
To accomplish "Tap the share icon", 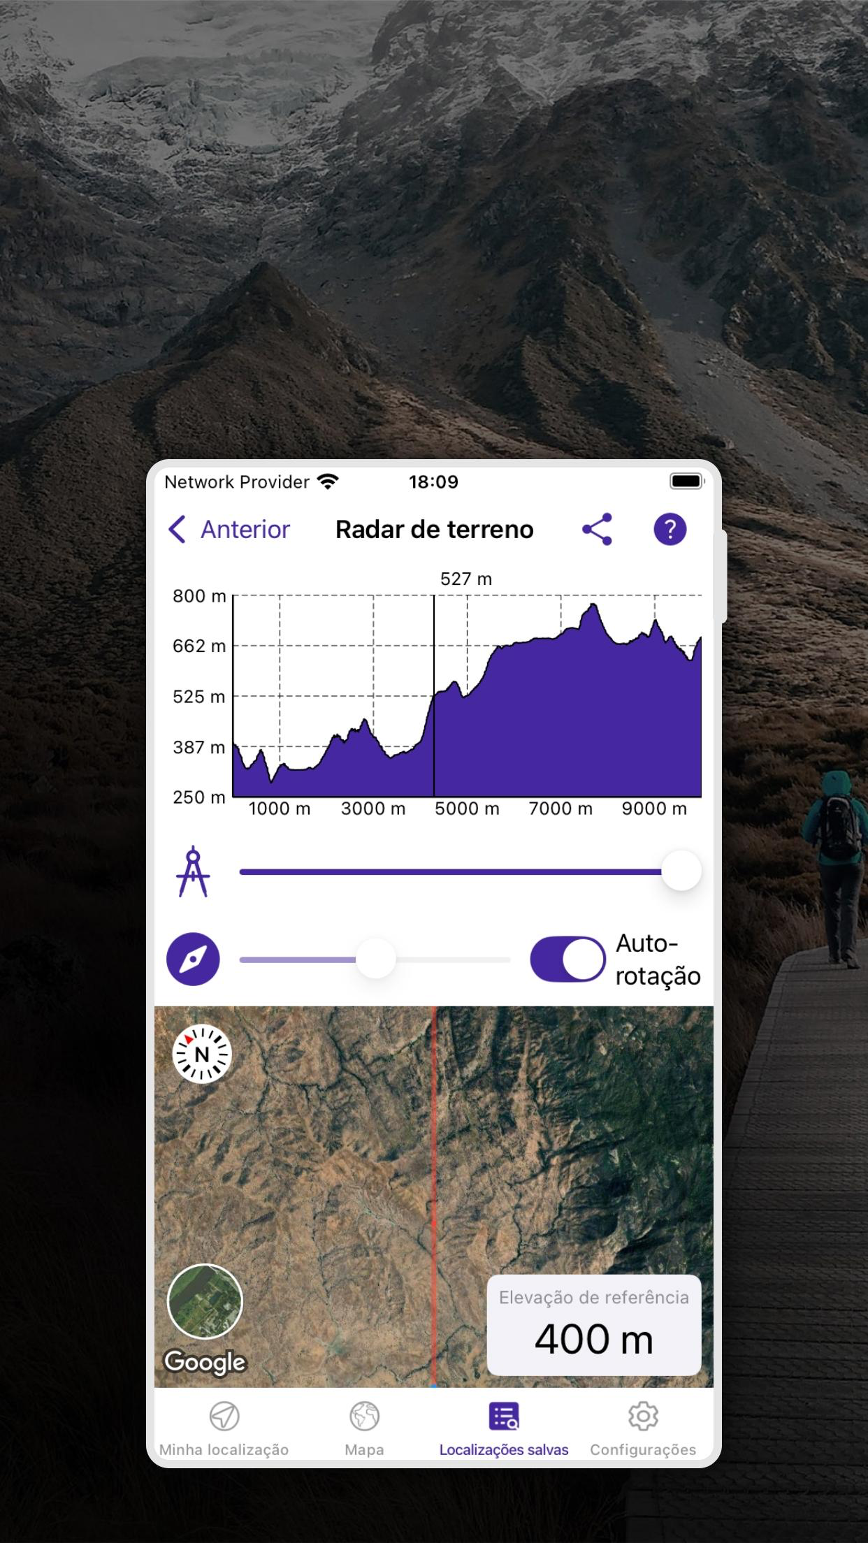I will click(x=597, y=529).
